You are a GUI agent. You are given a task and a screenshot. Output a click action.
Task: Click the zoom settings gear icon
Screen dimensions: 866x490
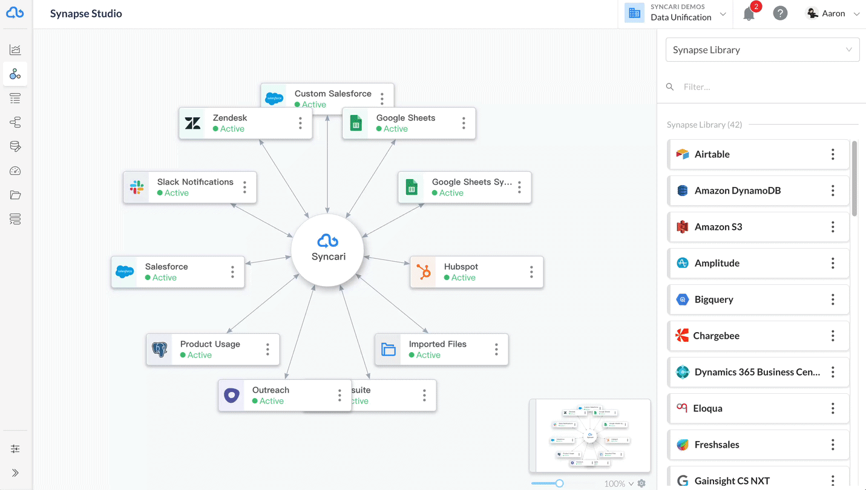(x=641, y=483)
